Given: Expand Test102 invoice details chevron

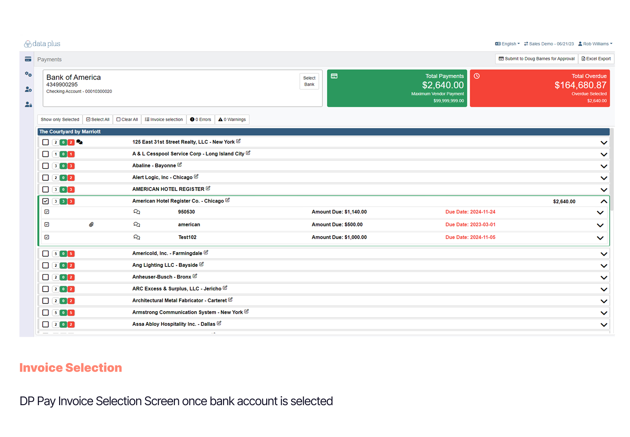Looking at the screenshot, I should [600, 238].
